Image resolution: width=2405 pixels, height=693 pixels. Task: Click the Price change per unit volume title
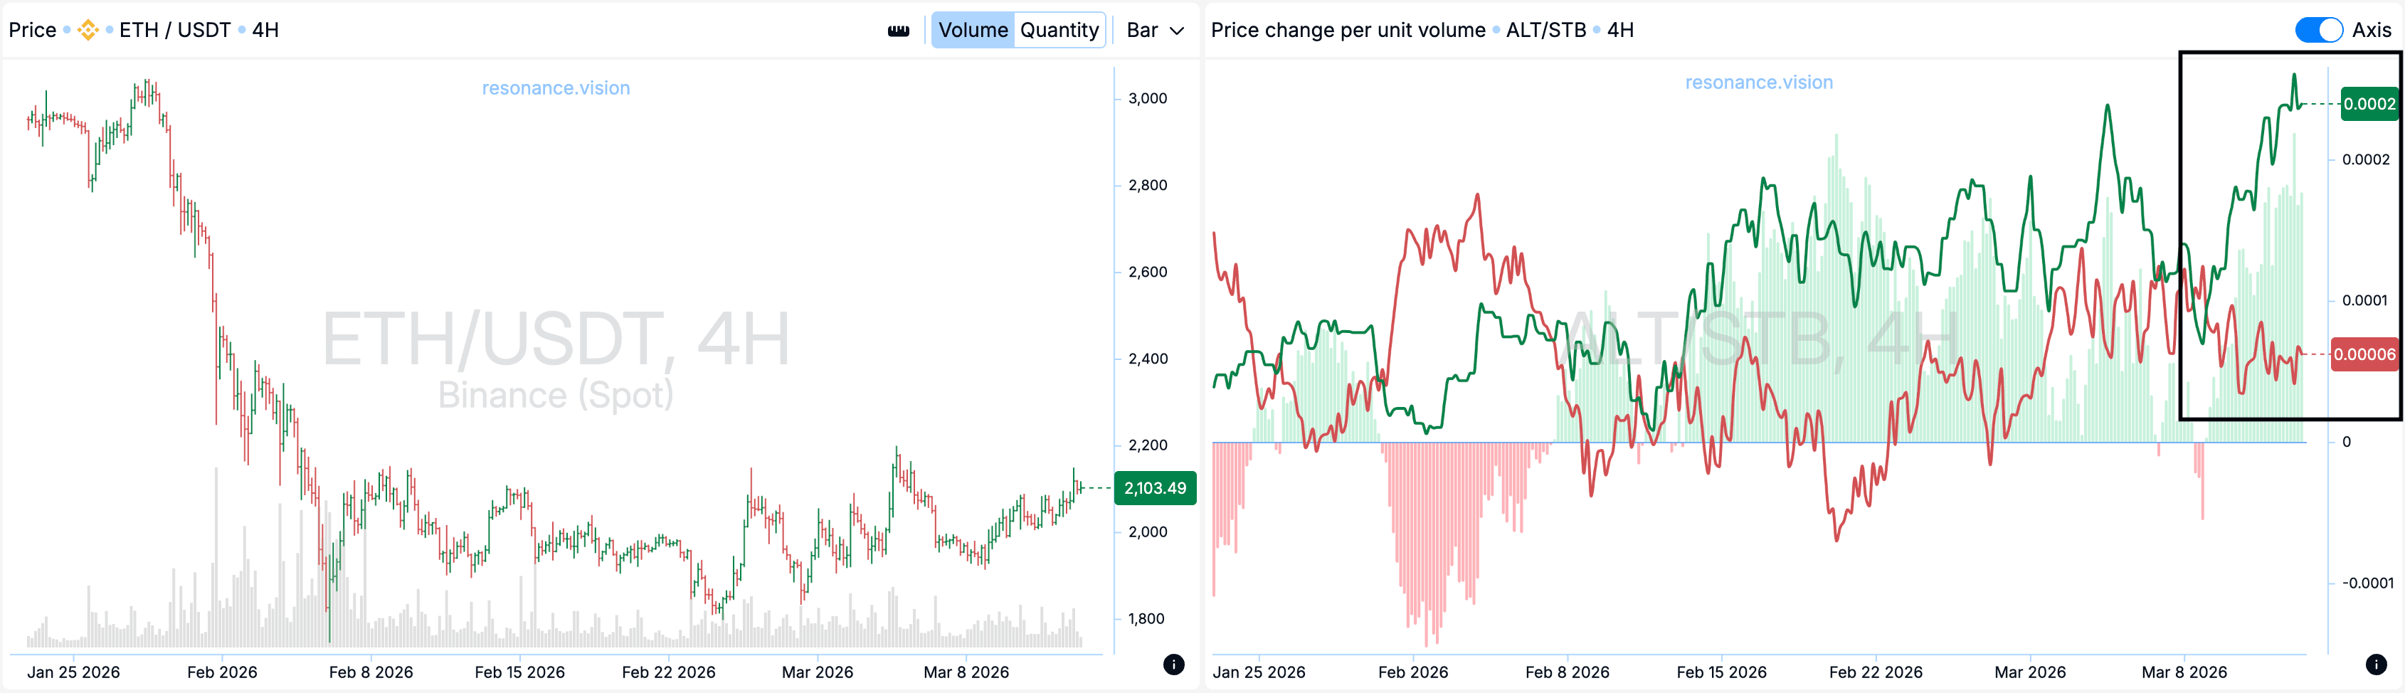pos(1347,30)
